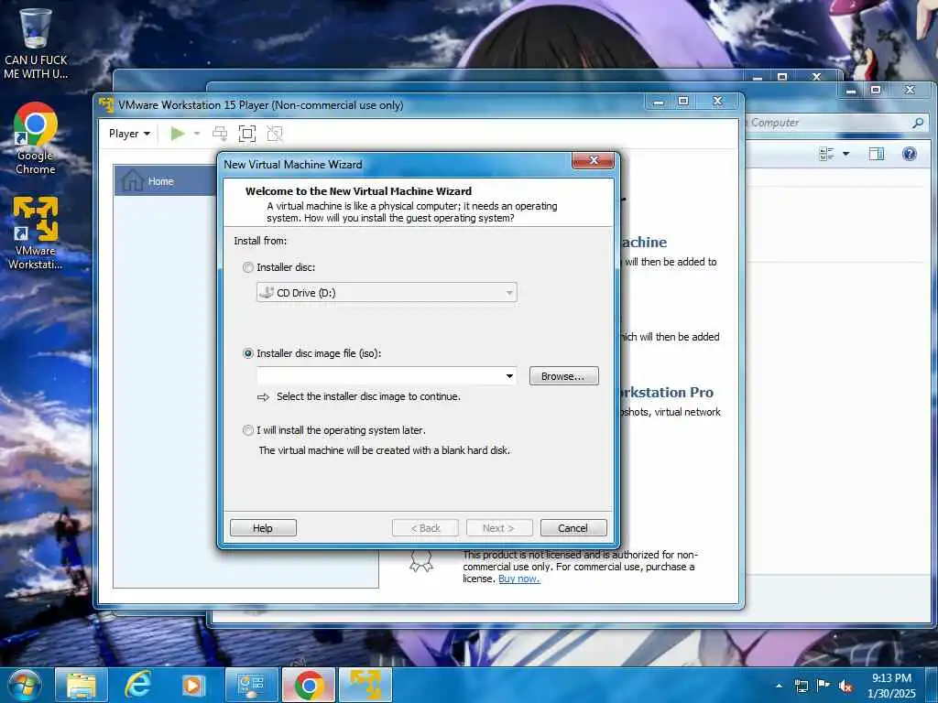The height and width of the screenshot is (703, 938).
Task: Open the Recycle Bin desktop icon
Action: click(36, 42)
